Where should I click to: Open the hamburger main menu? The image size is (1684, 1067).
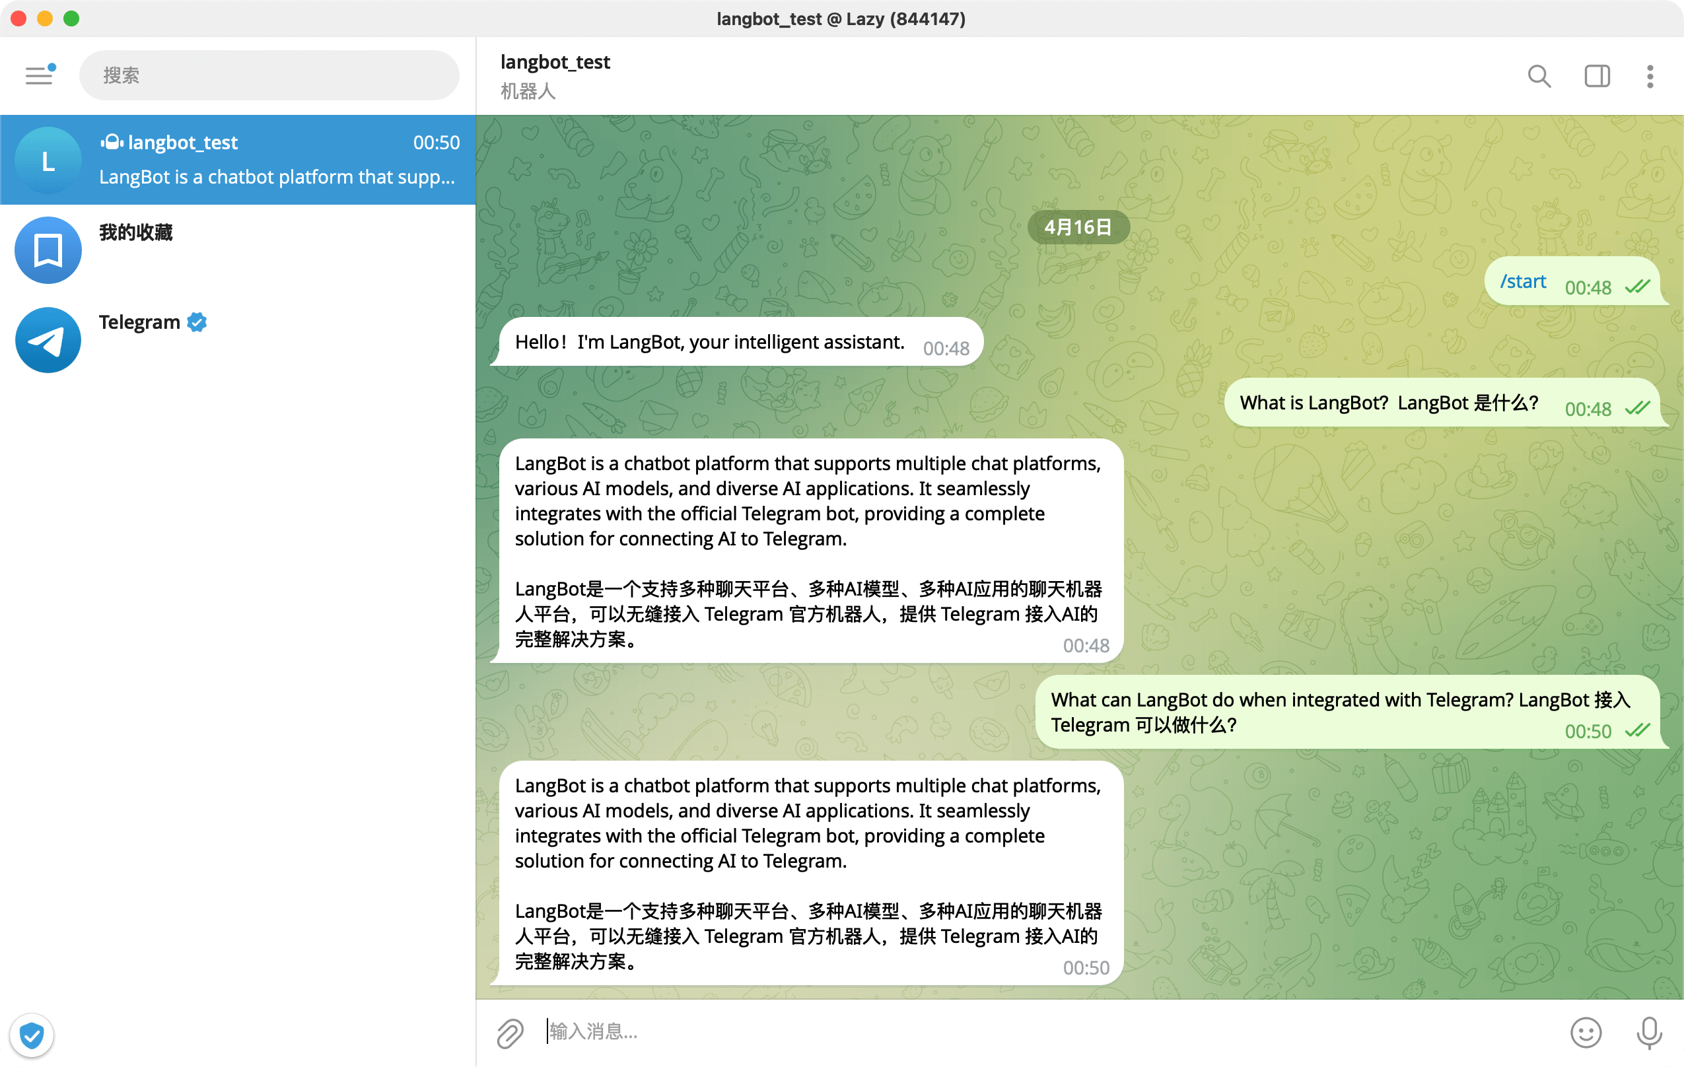(x=39, y=75)
